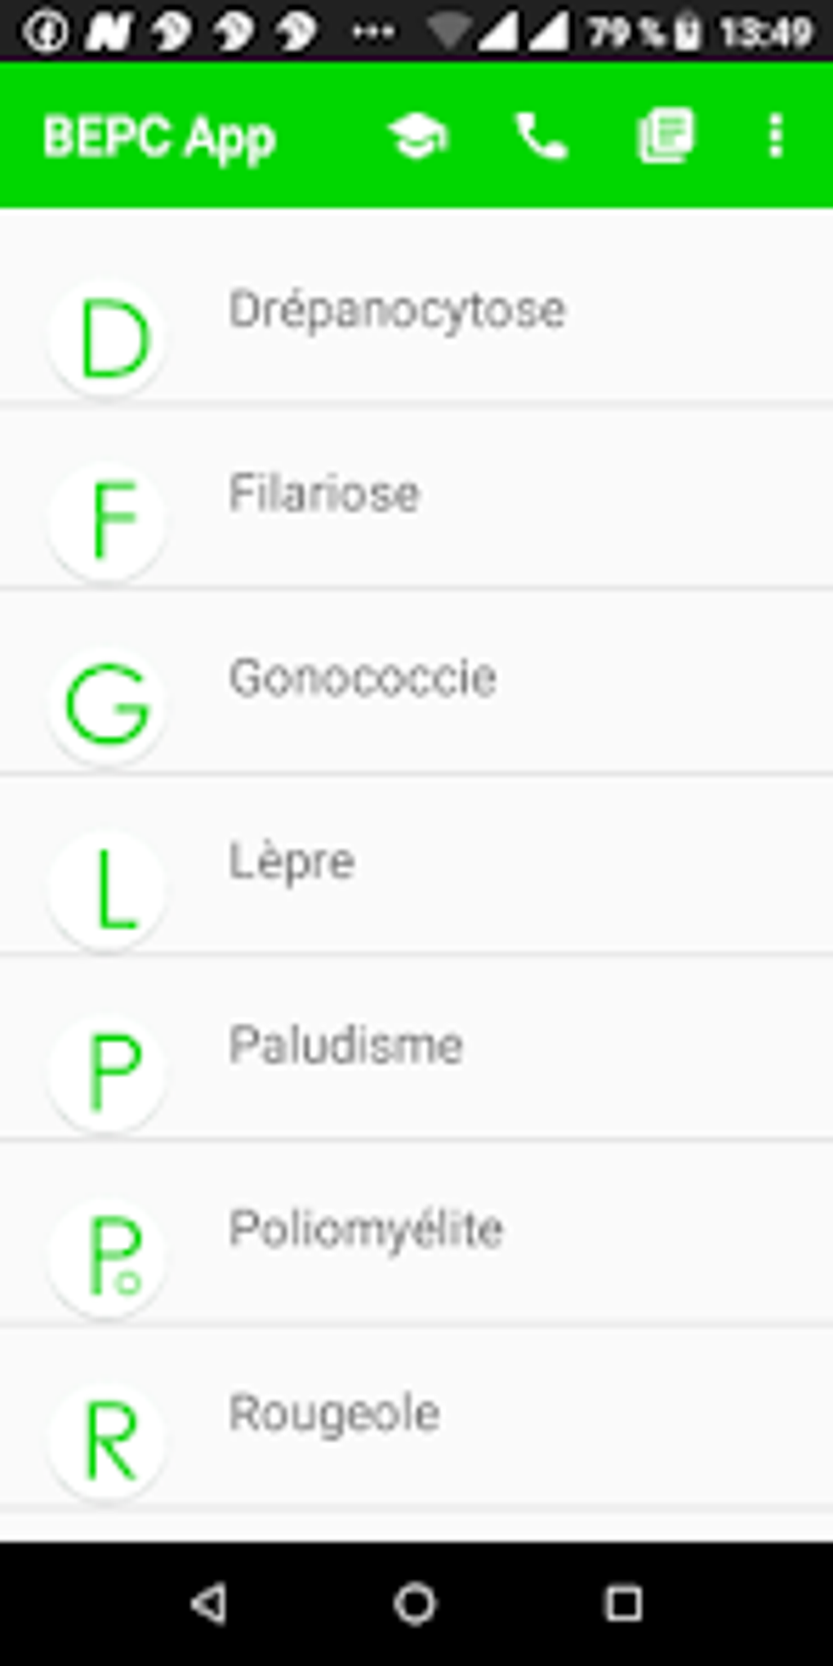Tap the G letter avatar
Viewport: 833px width, 1666px height.
click(108, 705)
